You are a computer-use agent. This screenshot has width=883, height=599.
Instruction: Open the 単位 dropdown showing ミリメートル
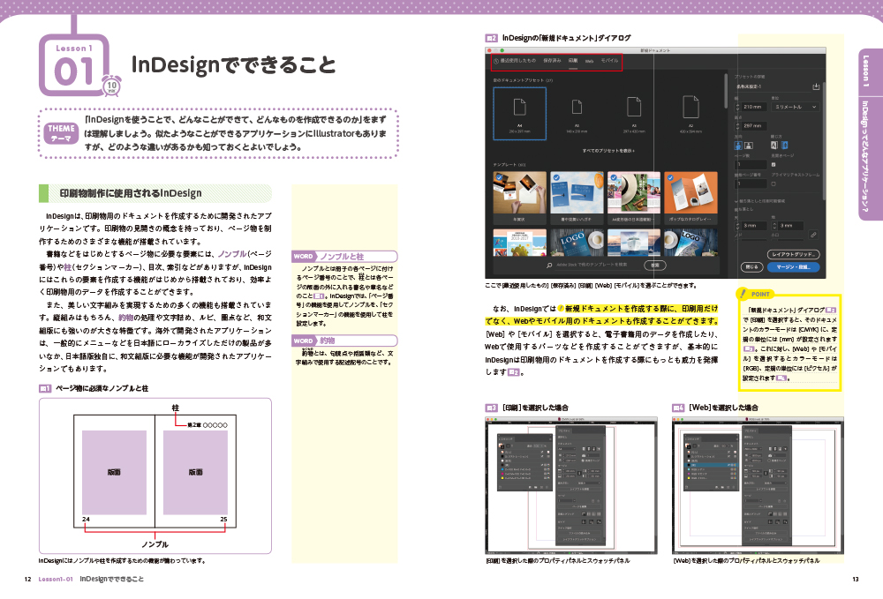[x=793, y=106]
